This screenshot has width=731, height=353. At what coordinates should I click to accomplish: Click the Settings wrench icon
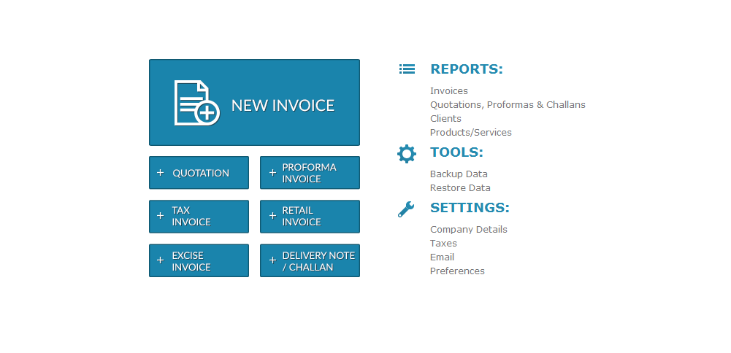(x=405, y=209)
